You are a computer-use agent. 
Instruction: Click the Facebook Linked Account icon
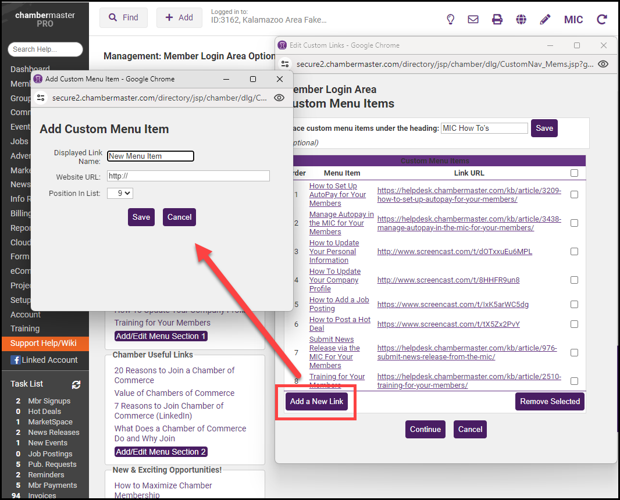[15, 360]
